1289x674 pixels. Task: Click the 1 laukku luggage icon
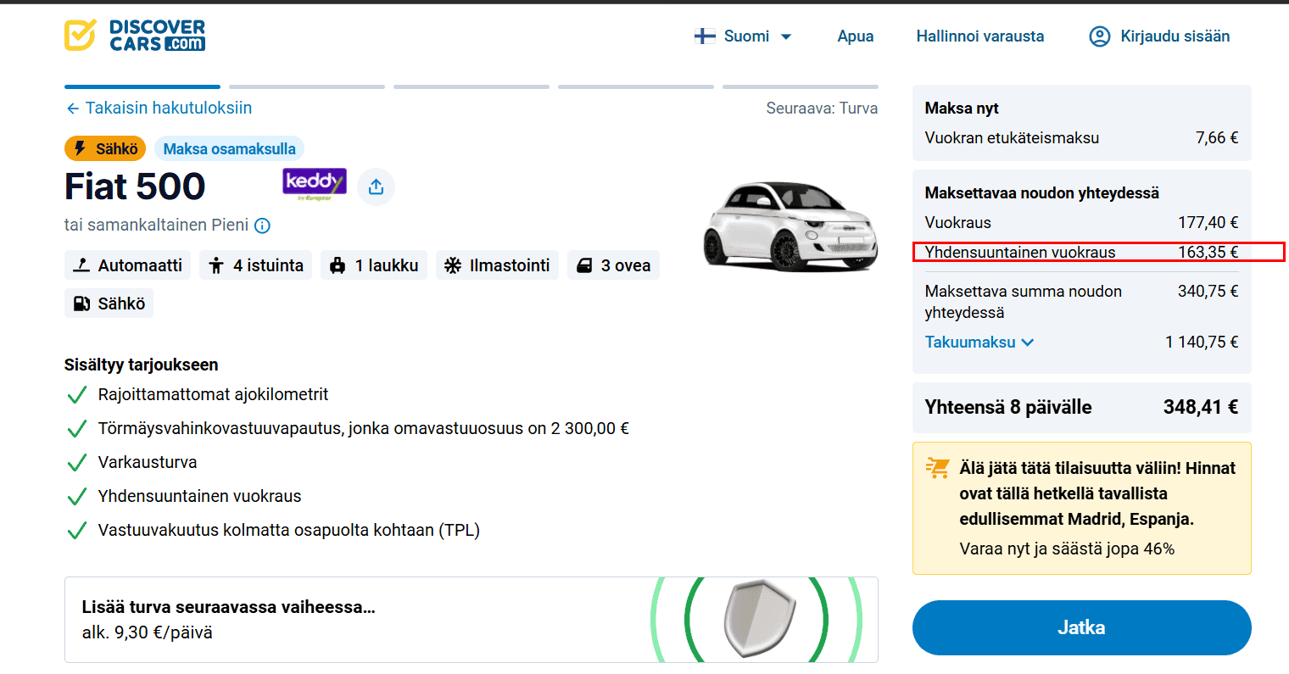(x=338, y=265)
